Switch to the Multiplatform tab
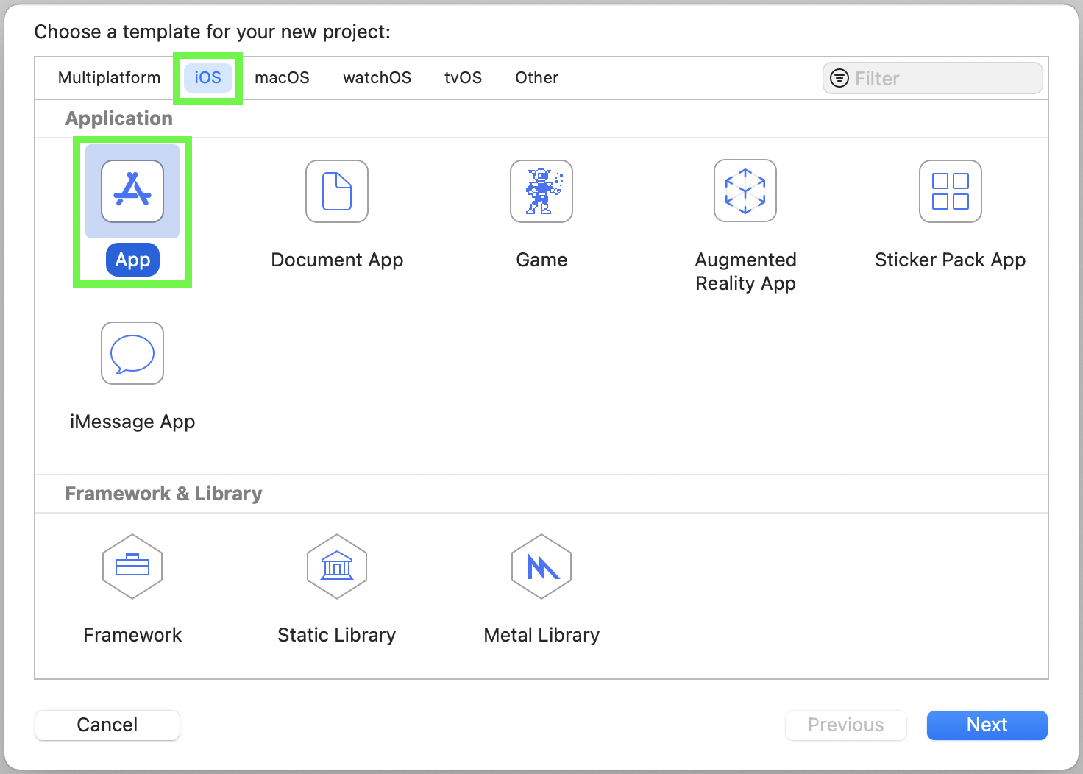This screenshot has height=774, width=1083. click(109, 78)
